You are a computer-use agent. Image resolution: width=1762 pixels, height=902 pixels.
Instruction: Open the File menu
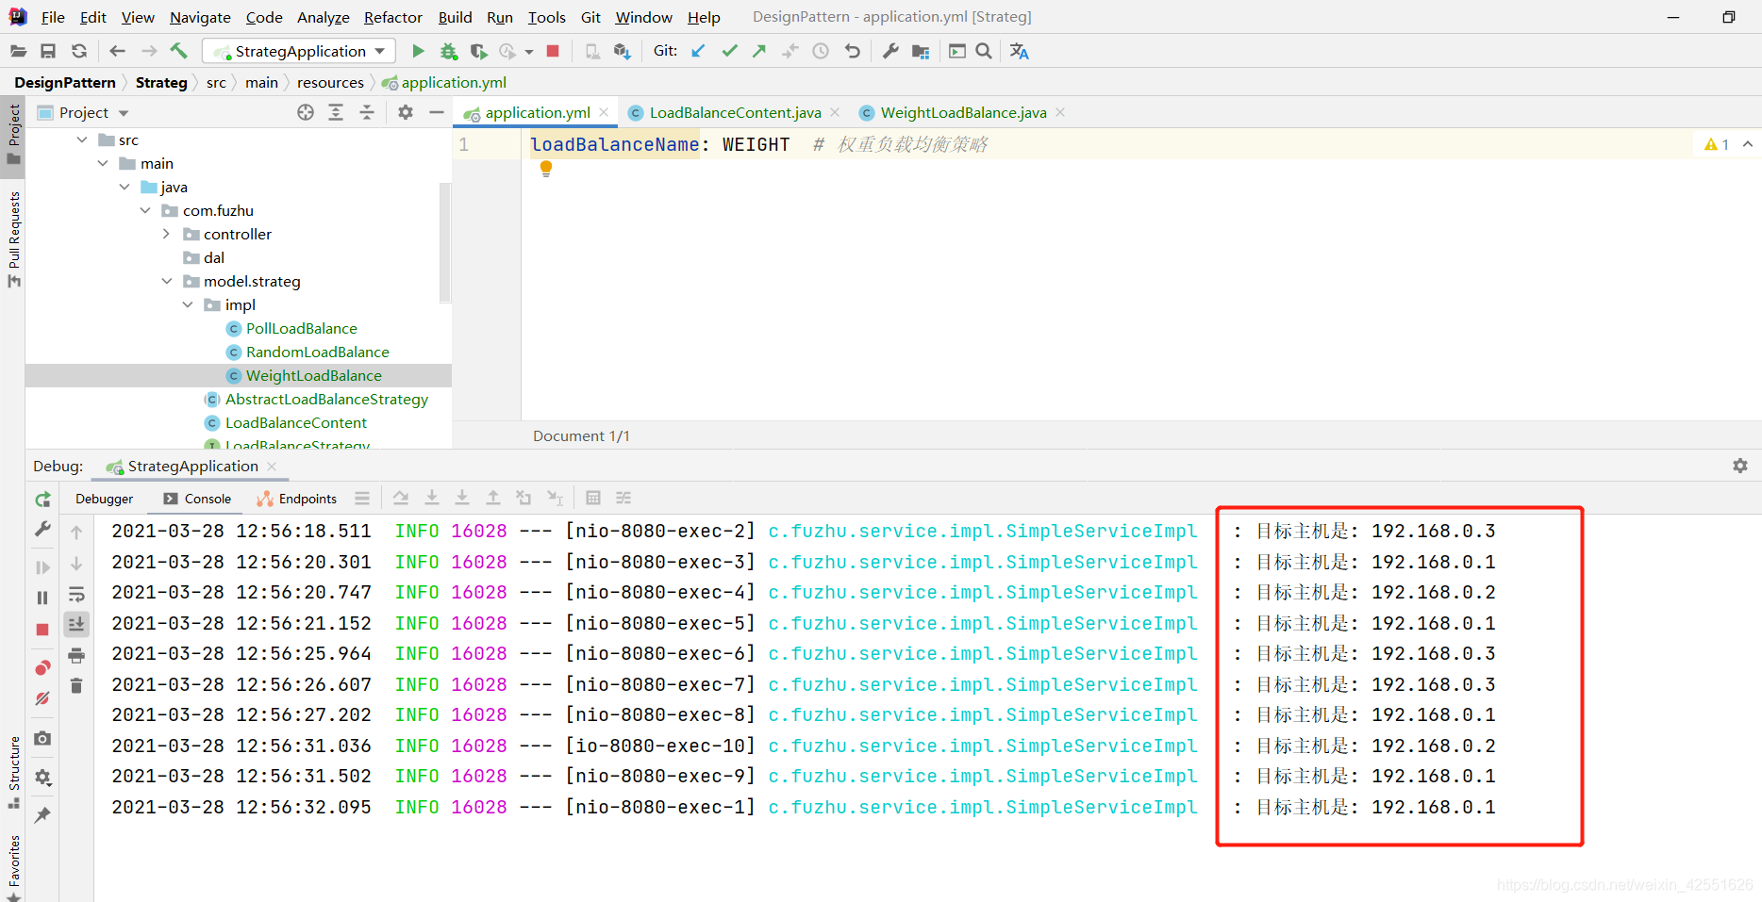point(53,17)
